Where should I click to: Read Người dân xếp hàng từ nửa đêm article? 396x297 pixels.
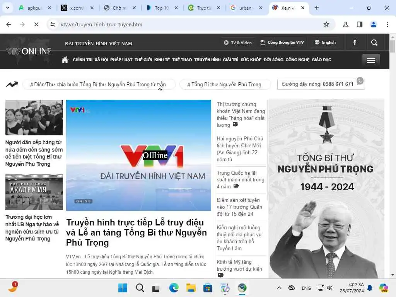tap(34, 153)
